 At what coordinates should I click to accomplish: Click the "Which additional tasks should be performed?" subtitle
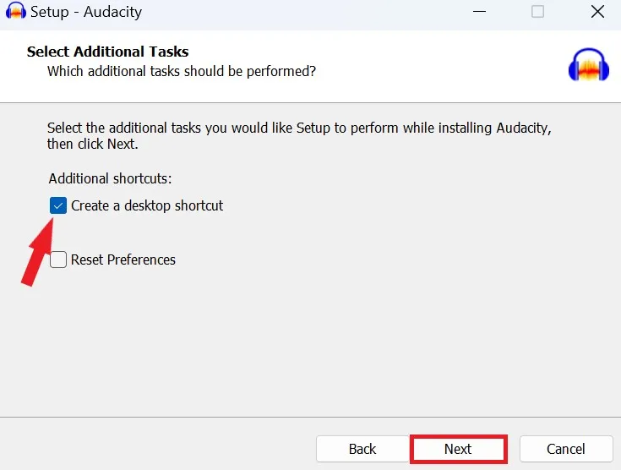(182, 71)
